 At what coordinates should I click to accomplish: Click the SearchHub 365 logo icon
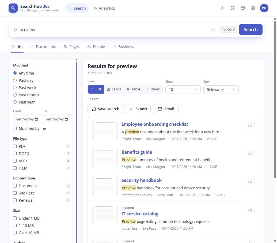coord(13,8)
